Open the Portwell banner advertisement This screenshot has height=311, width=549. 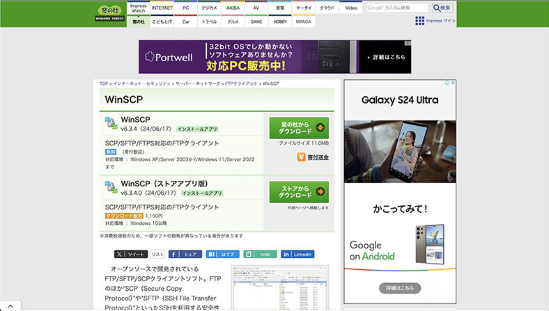[275, 56]
